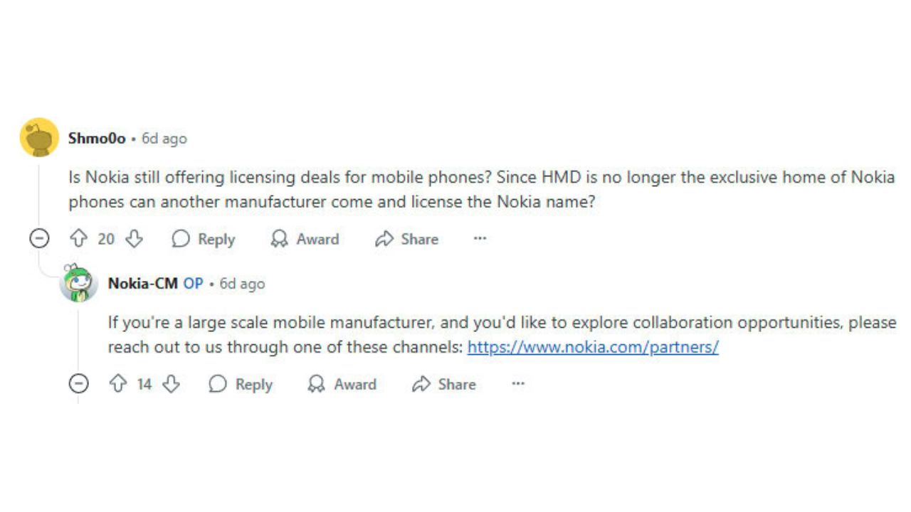Downvote Nokia-CM's reply
The width and height of the screenshot is (911, 512).
click(x=171, y=384)
